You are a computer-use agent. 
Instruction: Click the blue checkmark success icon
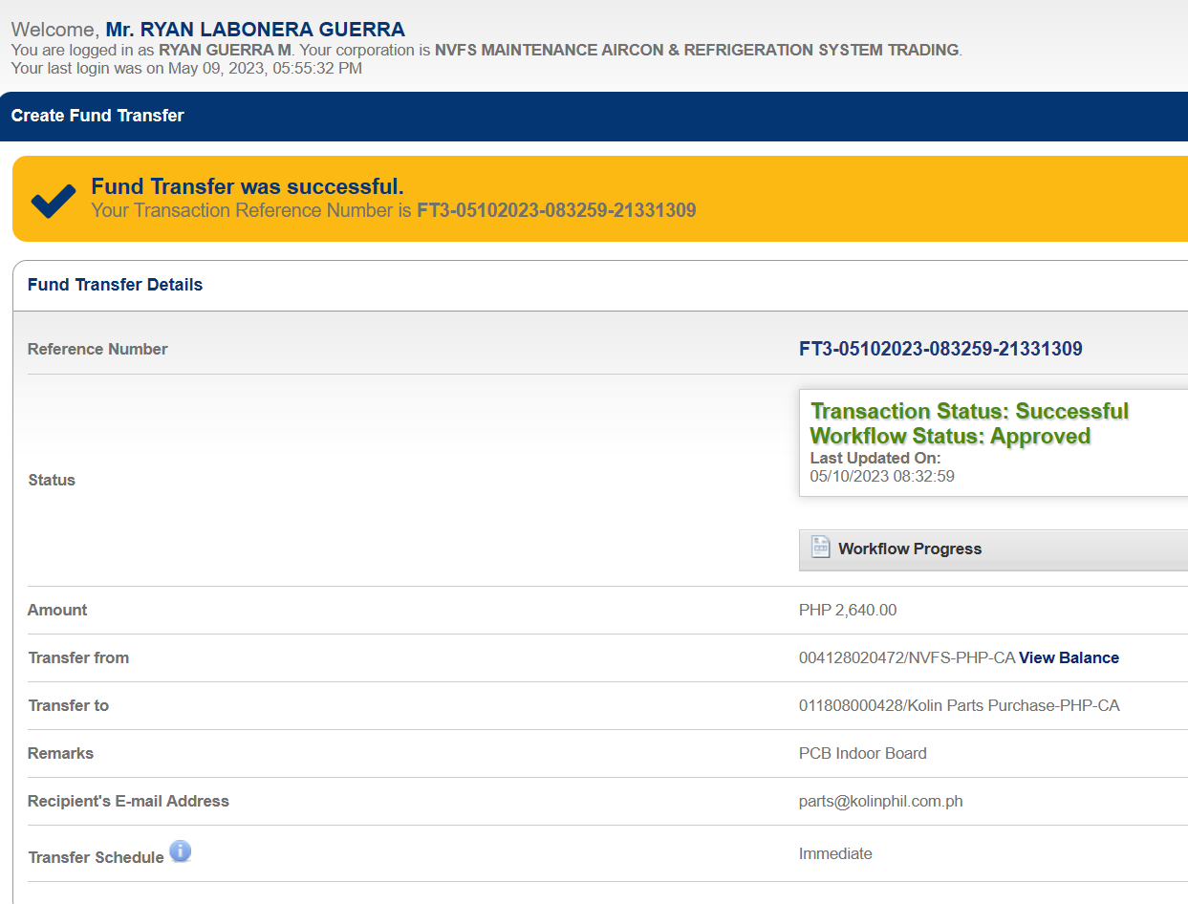pyautogui.click(x=54, y=200)
